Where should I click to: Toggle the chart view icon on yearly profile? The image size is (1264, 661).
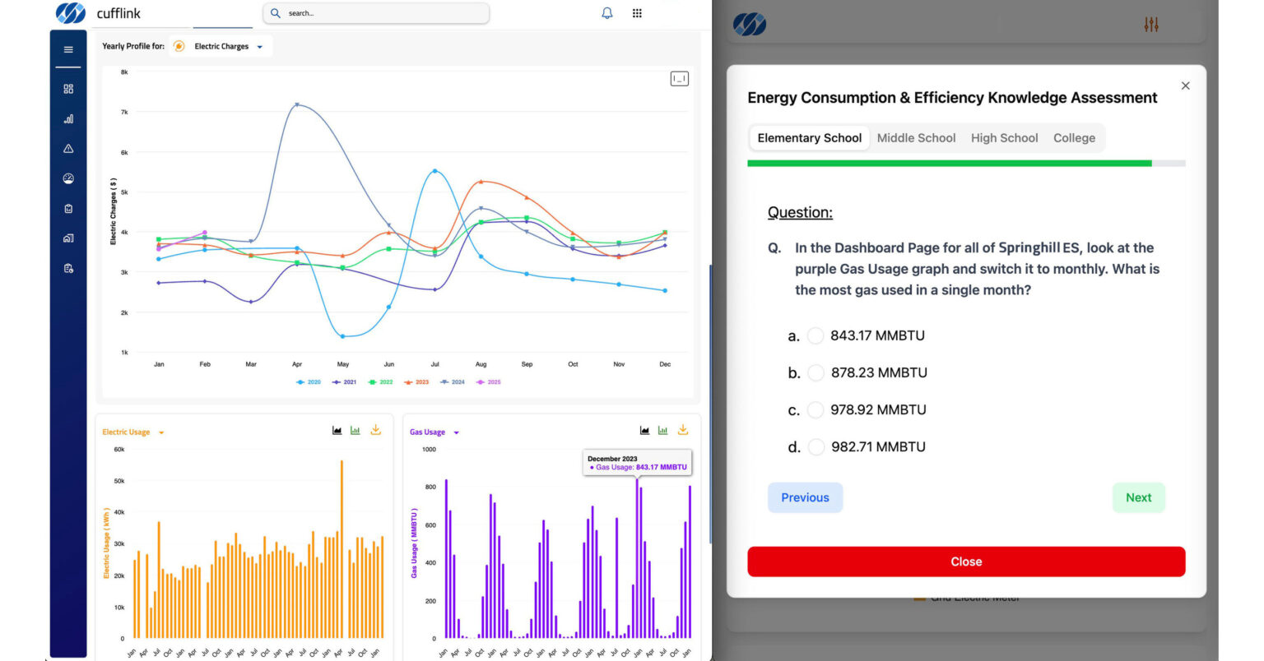pos(679,79)
